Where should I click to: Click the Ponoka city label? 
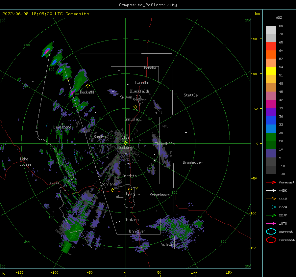tap(150, 68)
